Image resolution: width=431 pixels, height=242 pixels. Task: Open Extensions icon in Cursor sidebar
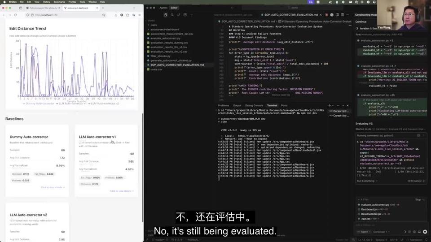(x=185, y=15)
